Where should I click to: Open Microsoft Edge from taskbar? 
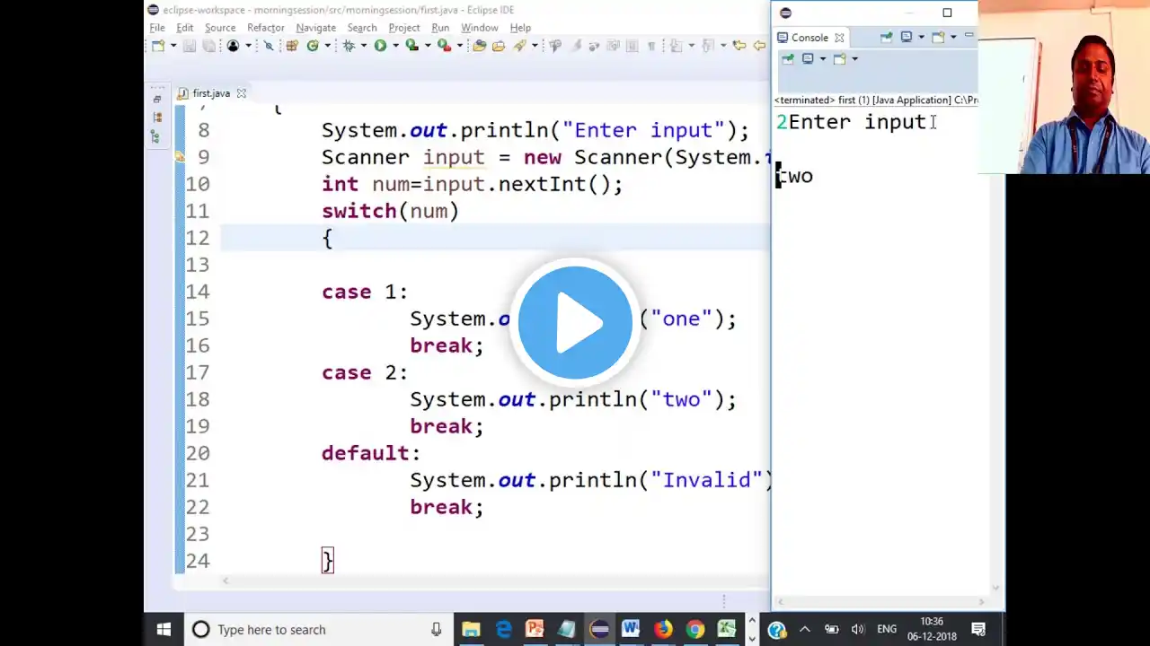[x=503, y=629]
